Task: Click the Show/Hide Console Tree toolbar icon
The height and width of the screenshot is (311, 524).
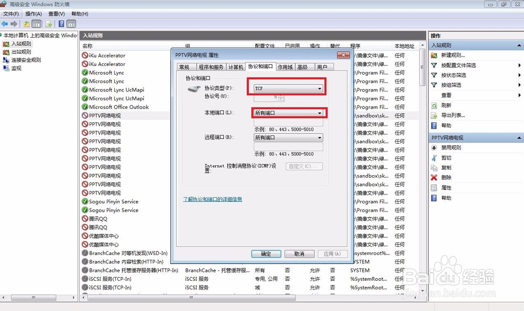Action: pyautogui.click(x=37, y=24)
